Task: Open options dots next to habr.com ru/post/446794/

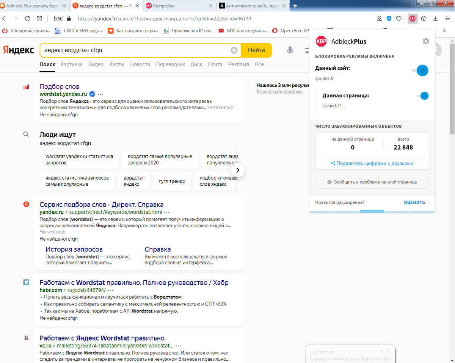Action: [111, 290]
